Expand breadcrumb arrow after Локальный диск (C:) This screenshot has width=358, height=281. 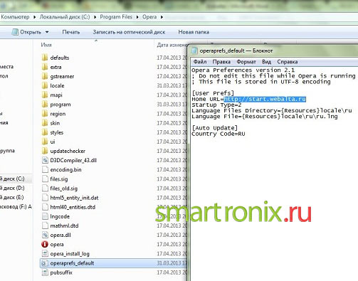tap(95, 17)
